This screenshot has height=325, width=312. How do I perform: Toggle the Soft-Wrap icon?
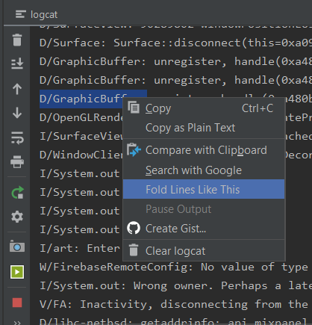pyautogui.click(x=17, y=138)
